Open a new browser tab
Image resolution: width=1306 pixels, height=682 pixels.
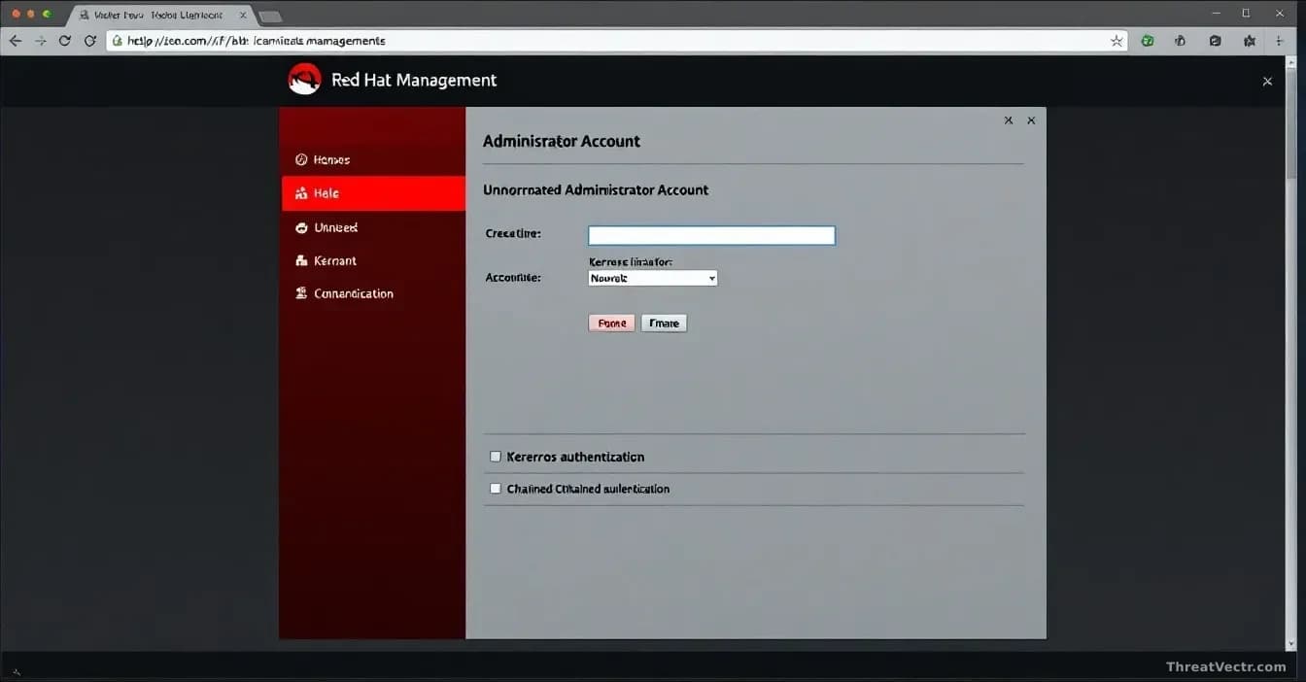point(270,17)
